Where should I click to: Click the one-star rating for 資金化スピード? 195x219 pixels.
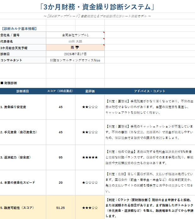tap(90, 182)
